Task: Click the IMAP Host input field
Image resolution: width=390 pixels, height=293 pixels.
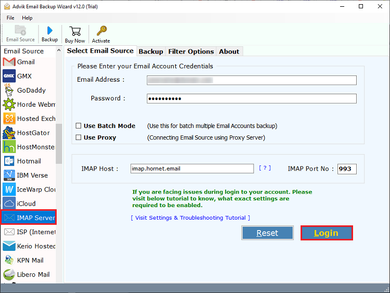Action: pos(192,169)
